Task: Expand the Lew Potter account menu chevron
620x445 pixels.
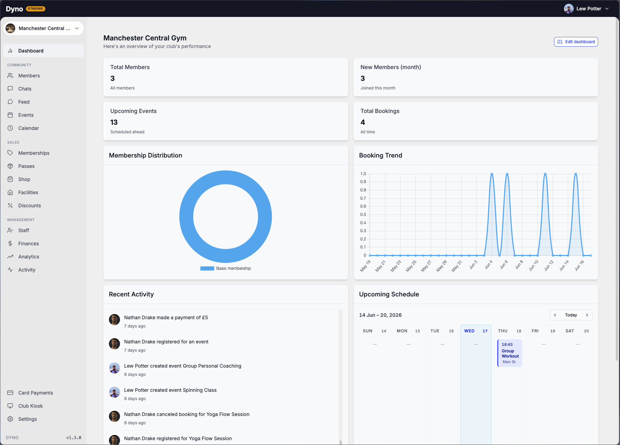Action: click(607, 9)
